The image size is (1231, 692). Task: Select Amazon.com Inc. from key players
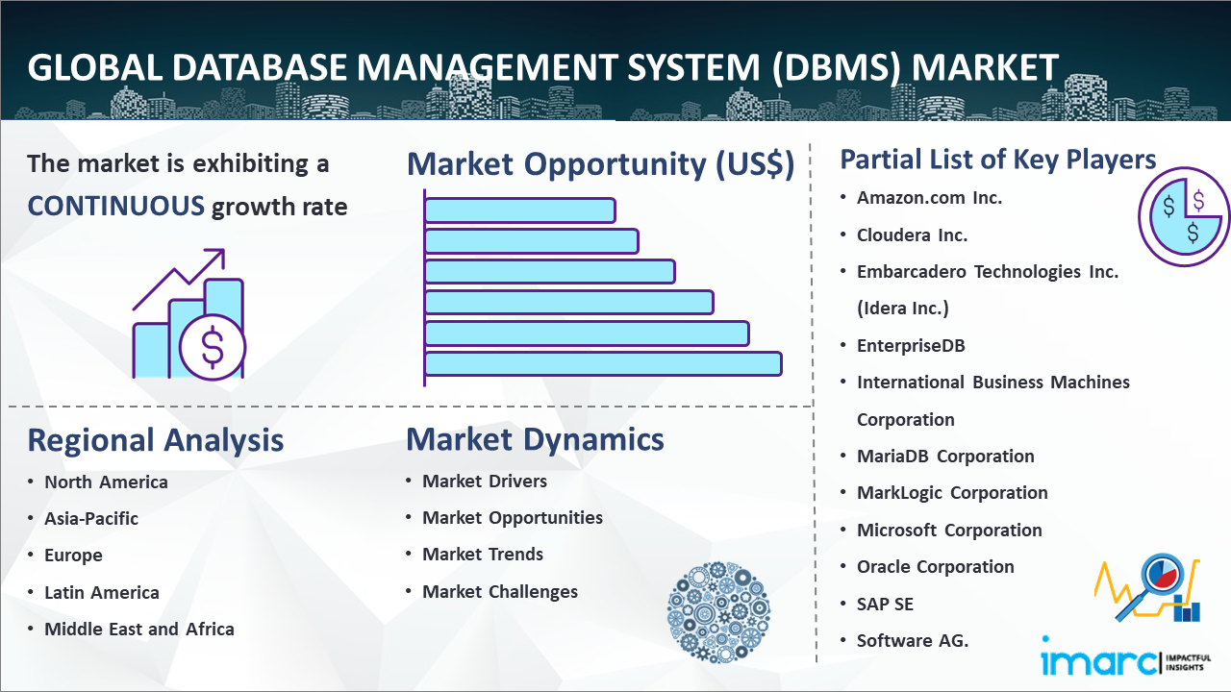pyautogui.click(x=929, y=197)
